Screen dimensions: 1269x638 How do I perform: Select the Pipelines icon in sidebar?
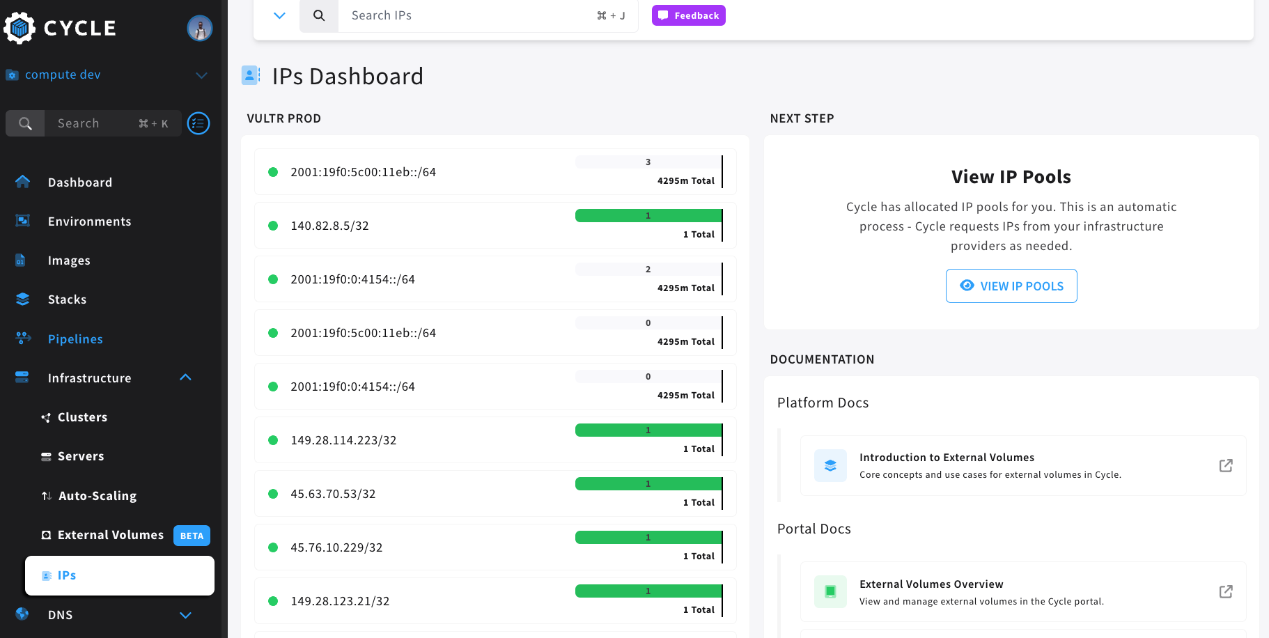[23, 339]
